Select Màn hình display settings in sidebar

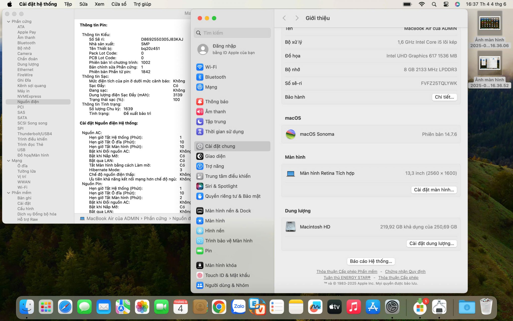(232, 221)
